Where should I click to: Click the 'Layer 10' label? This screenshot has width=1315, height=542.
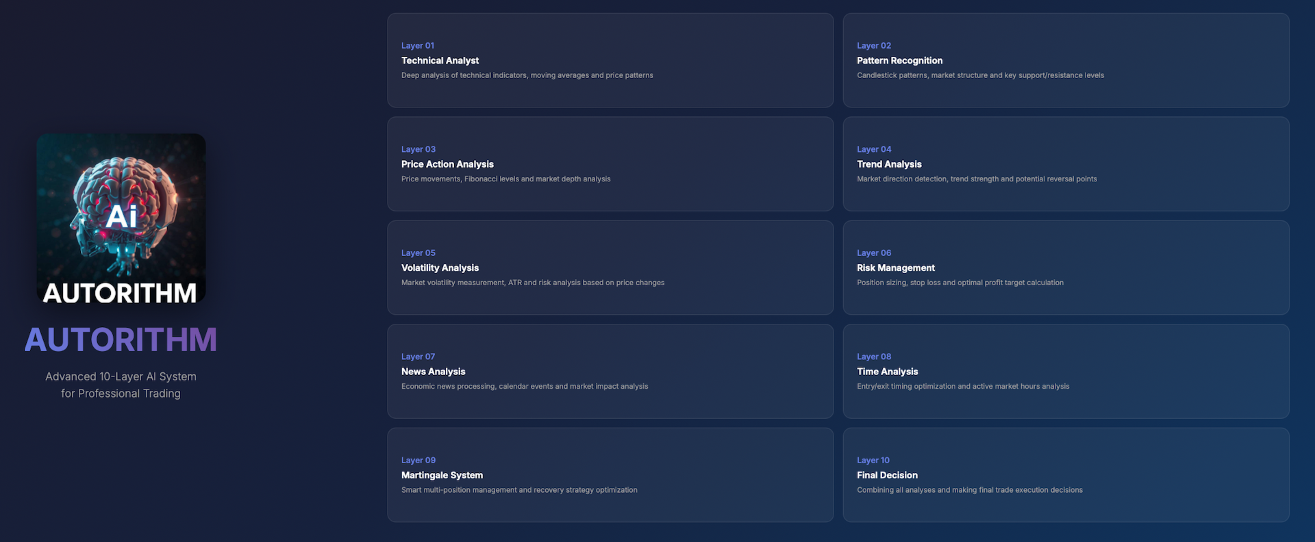873,461
